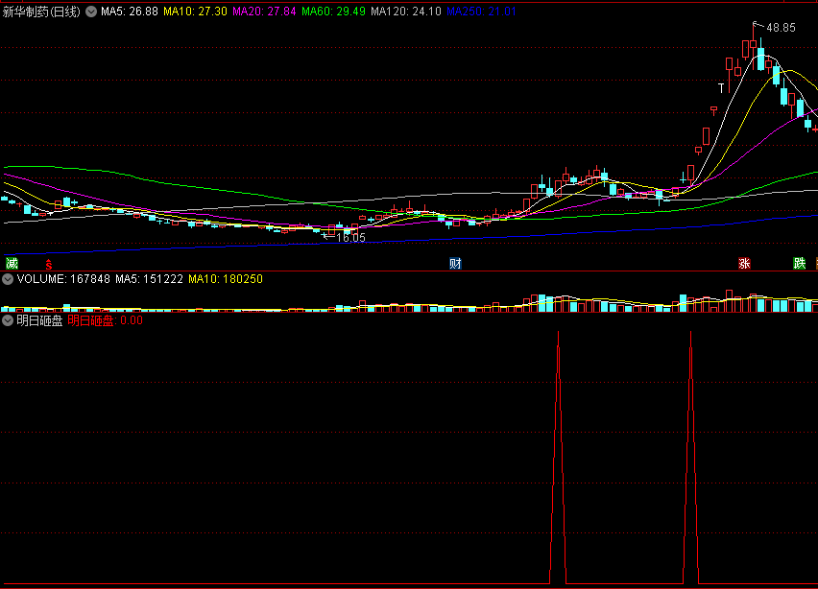This screenshot has width=818, height=589.
Task: Click the red 明日砸盘: 0.00 value
Action: point(105,320)
